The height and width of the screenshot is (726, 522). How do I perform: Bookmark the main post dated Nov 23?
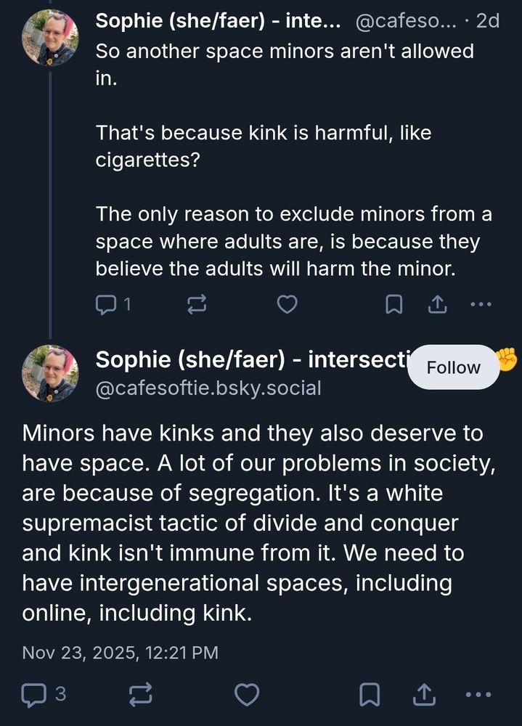coord(370,695)
